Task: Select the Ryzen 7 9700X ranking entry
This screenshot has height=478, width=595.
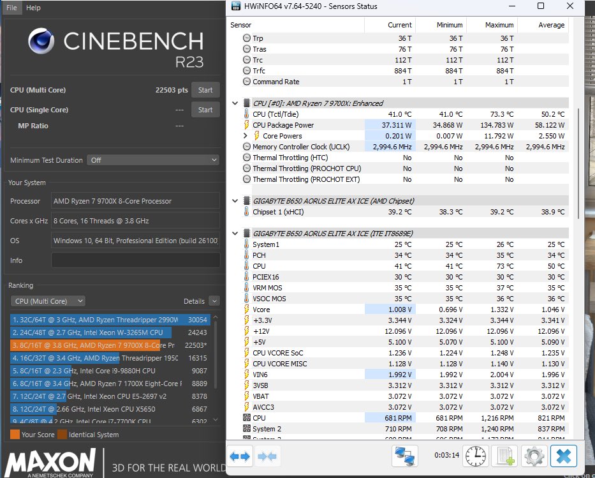Action: 110,345
